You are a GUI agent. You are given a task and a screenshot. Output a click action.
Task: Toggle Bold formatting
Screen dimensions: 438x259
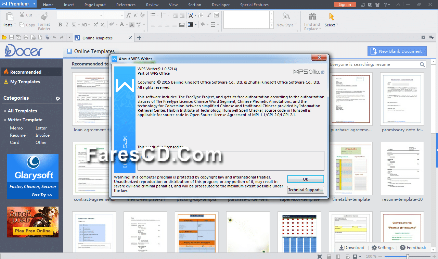60,25
